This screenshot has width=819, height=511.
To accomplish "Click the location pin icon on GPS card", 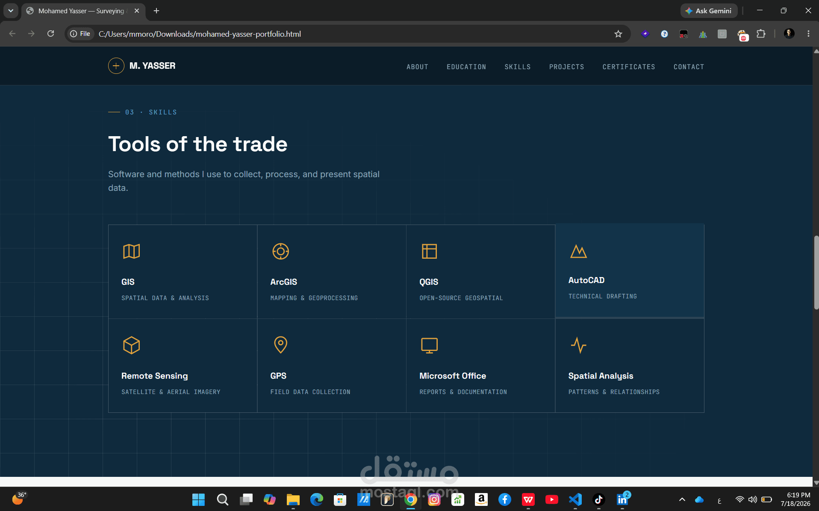I will (280, 345).
